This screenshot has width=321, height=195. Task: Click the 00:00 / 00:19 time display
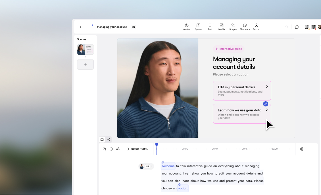(x=139, y=149)
